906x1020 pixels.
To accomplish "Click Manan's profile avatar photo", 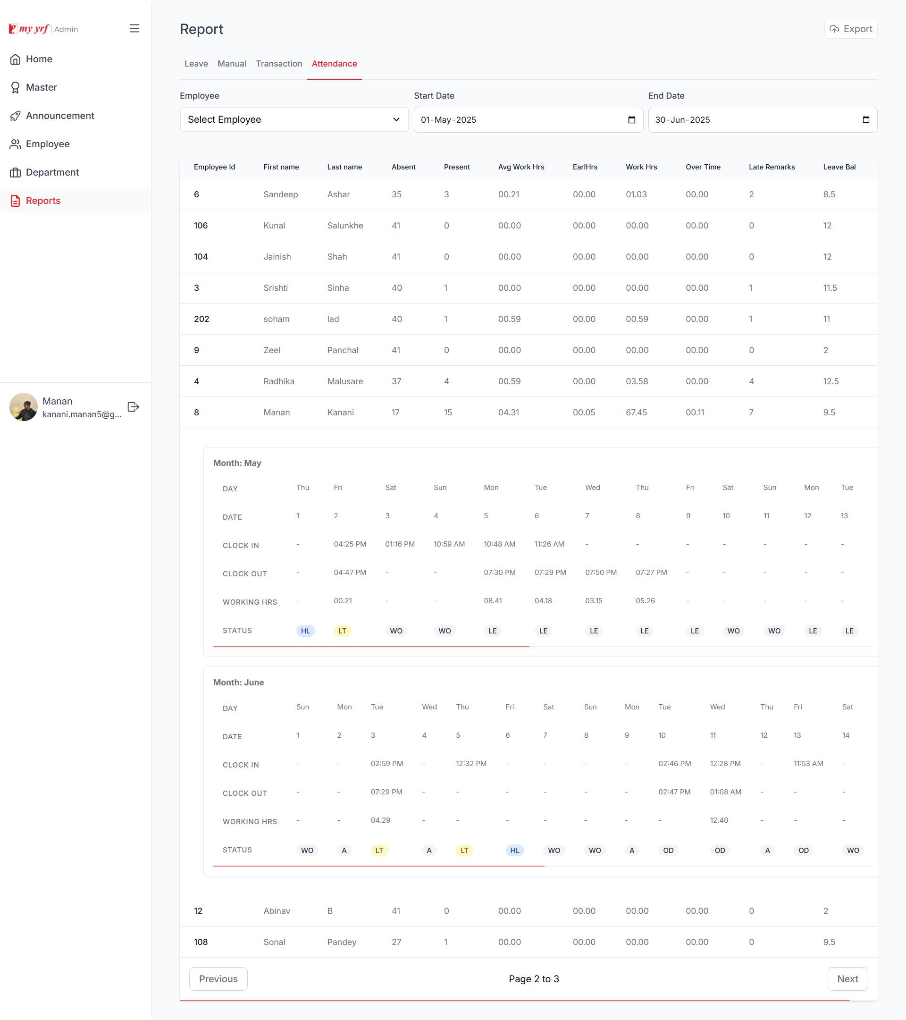I will (24, 407).
